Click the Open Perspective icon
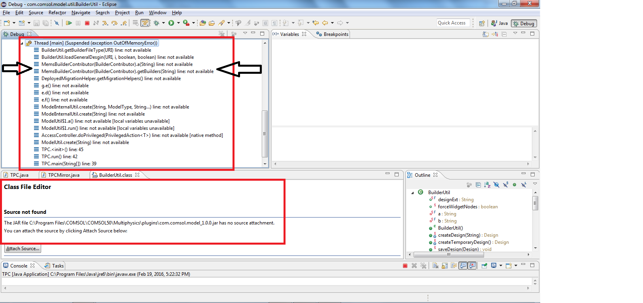This screenshot has width=643, height=303. pos(482,23)
